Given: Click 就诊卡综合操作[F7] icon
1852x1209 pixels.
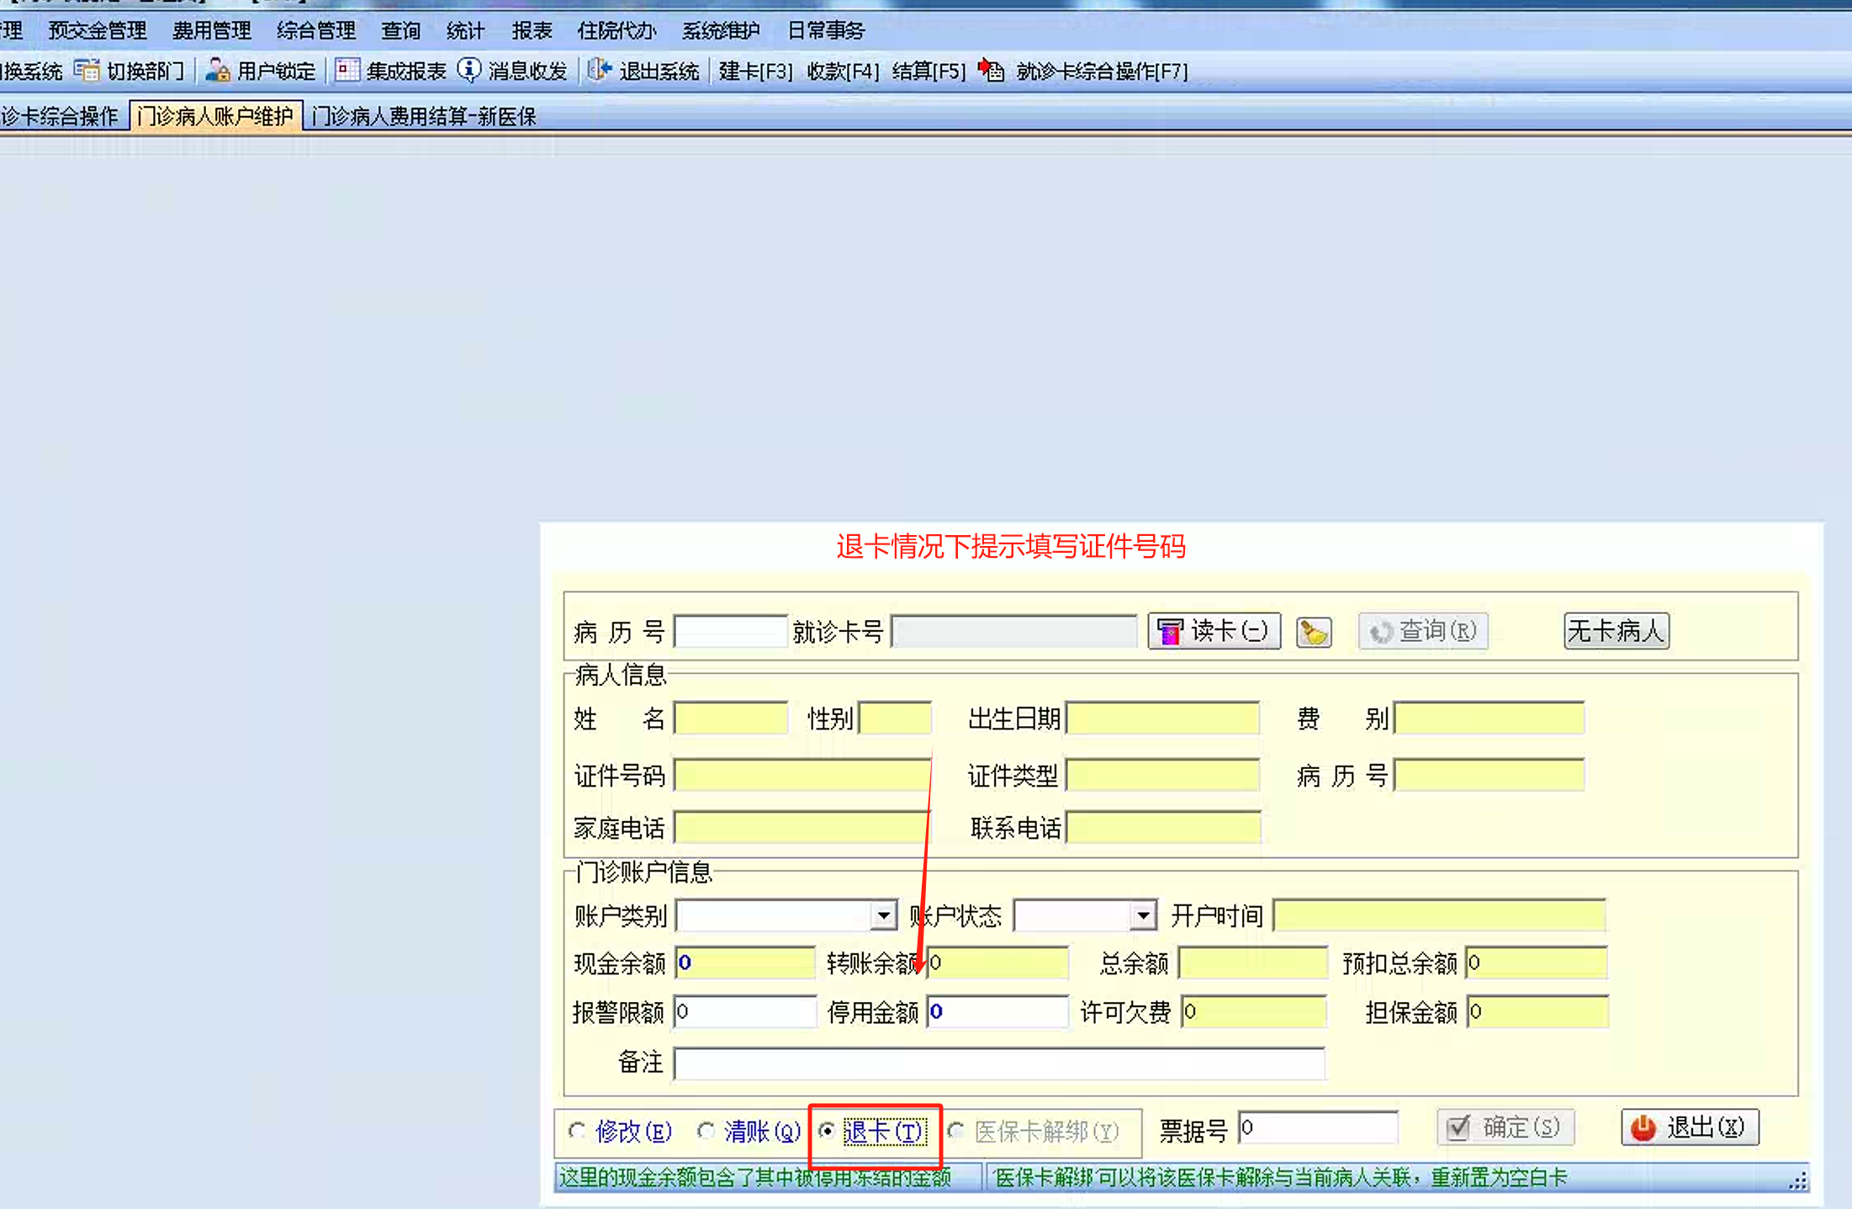Looking at the screenshot, I should [992, 70].
